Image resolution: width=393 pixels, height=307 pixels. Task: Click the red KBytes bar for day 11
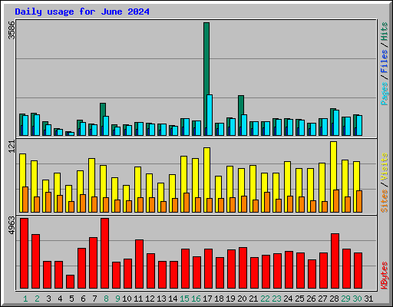(139, 264)
